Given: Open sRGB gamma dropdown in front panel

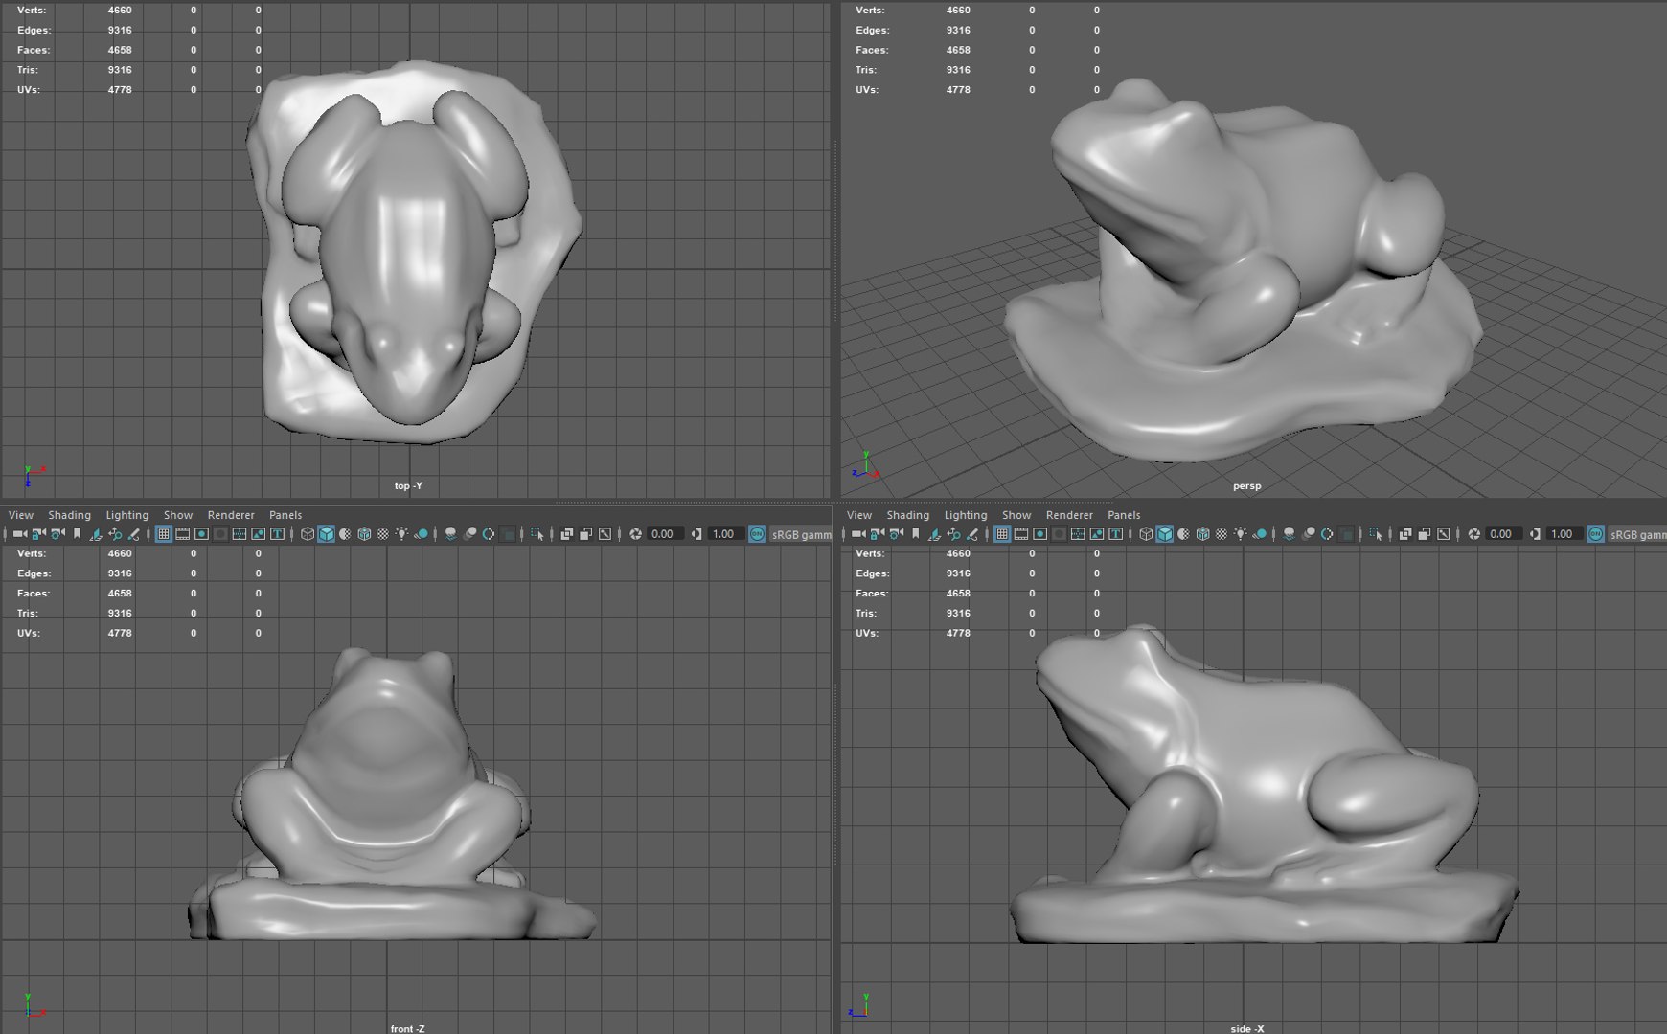Looking at the screenshot, I should click(801, 534).
